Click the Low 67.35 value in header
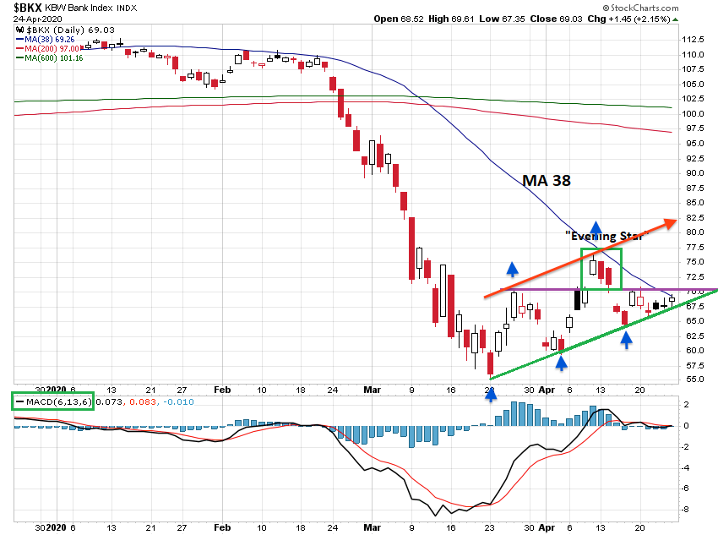Image resolution: width=718 pixels, height=535 pixels. [502, 19]
